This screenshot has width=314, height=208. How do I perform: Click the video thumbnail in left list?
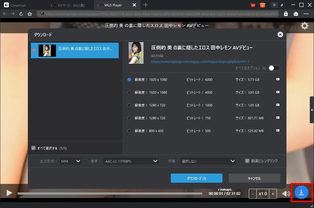pyautogui.click(x=47, y=51)
